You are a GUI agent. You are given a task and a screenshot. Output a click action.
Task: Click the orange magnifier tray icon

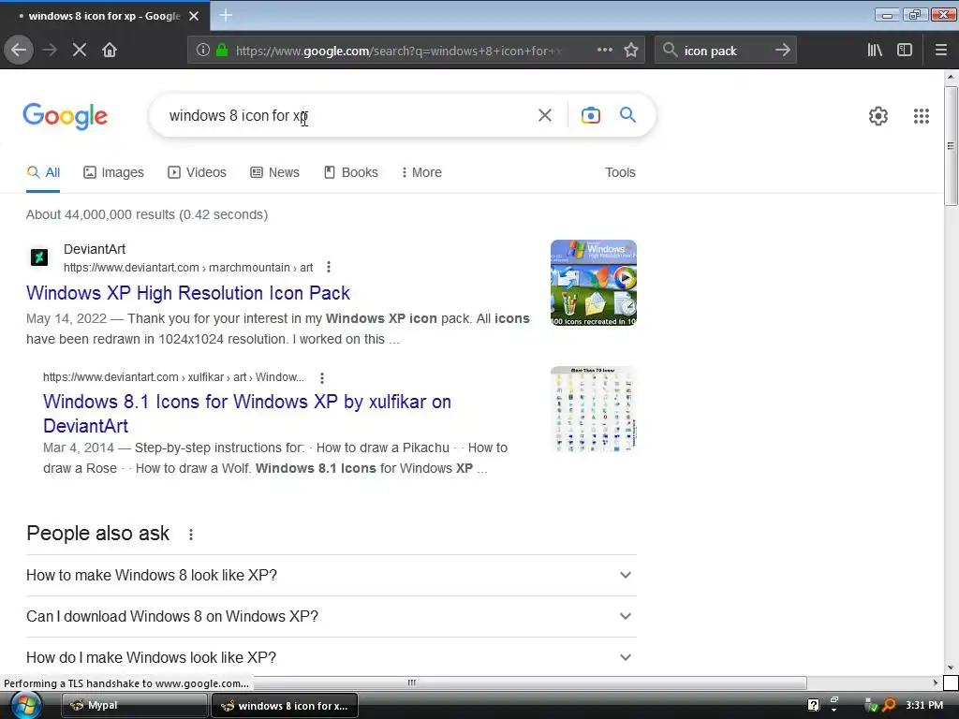[889, 706]
